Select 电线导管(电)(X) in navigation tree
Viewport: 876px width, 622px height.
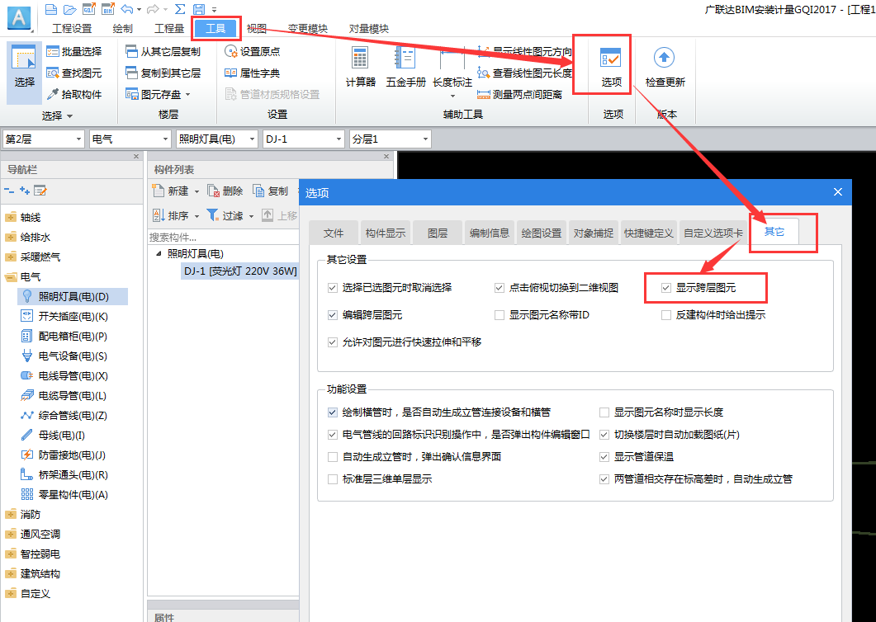point(64,376)
